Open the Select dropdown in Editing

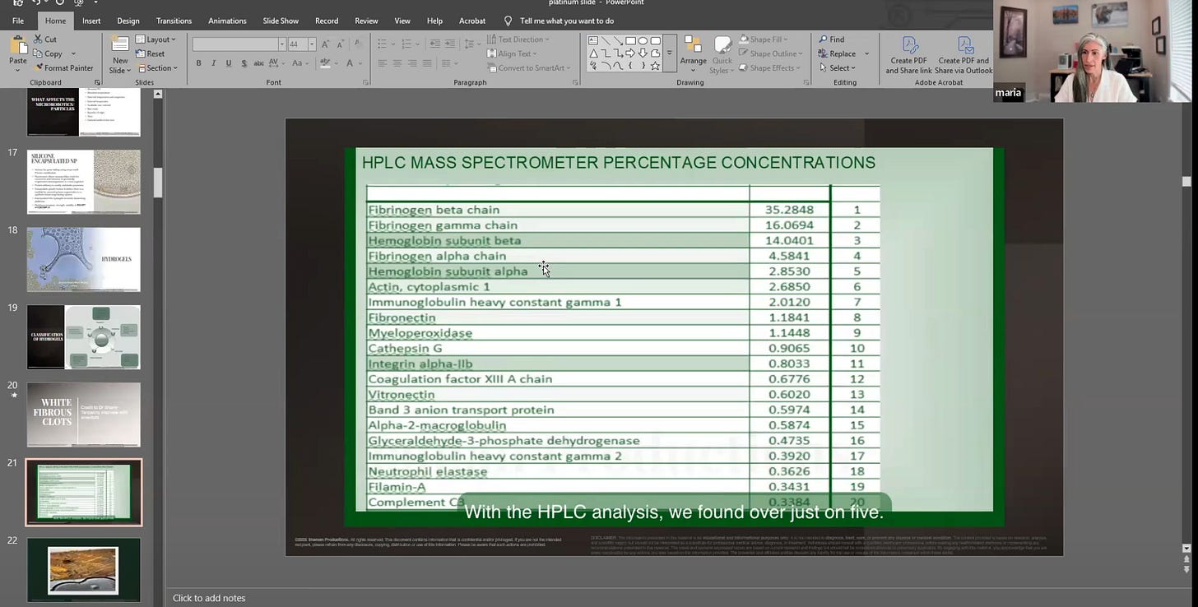click(838, 68)
